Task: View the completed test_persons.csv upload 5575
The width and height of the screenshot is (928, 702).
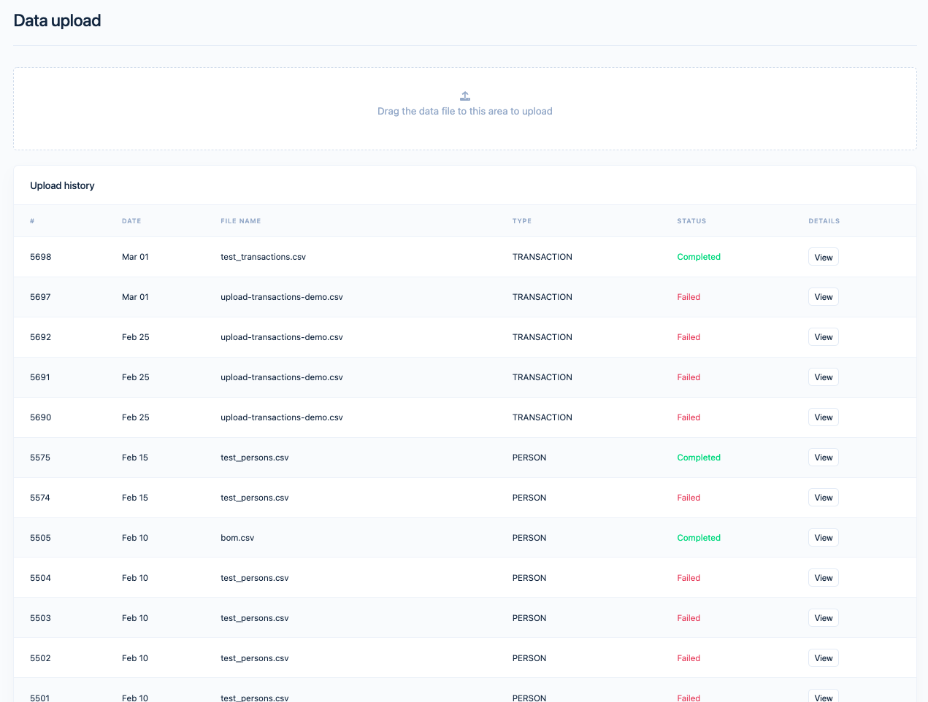Action: tap(823, 458)
